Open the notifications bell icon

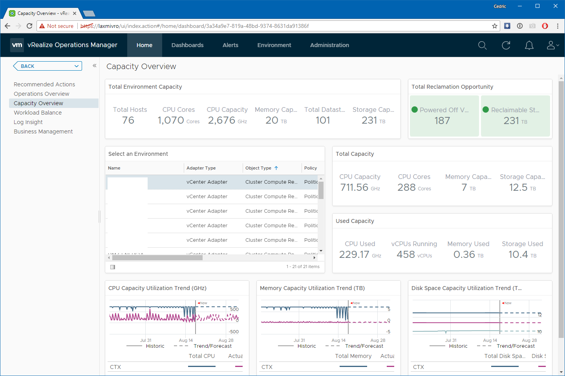pos(529,46)
